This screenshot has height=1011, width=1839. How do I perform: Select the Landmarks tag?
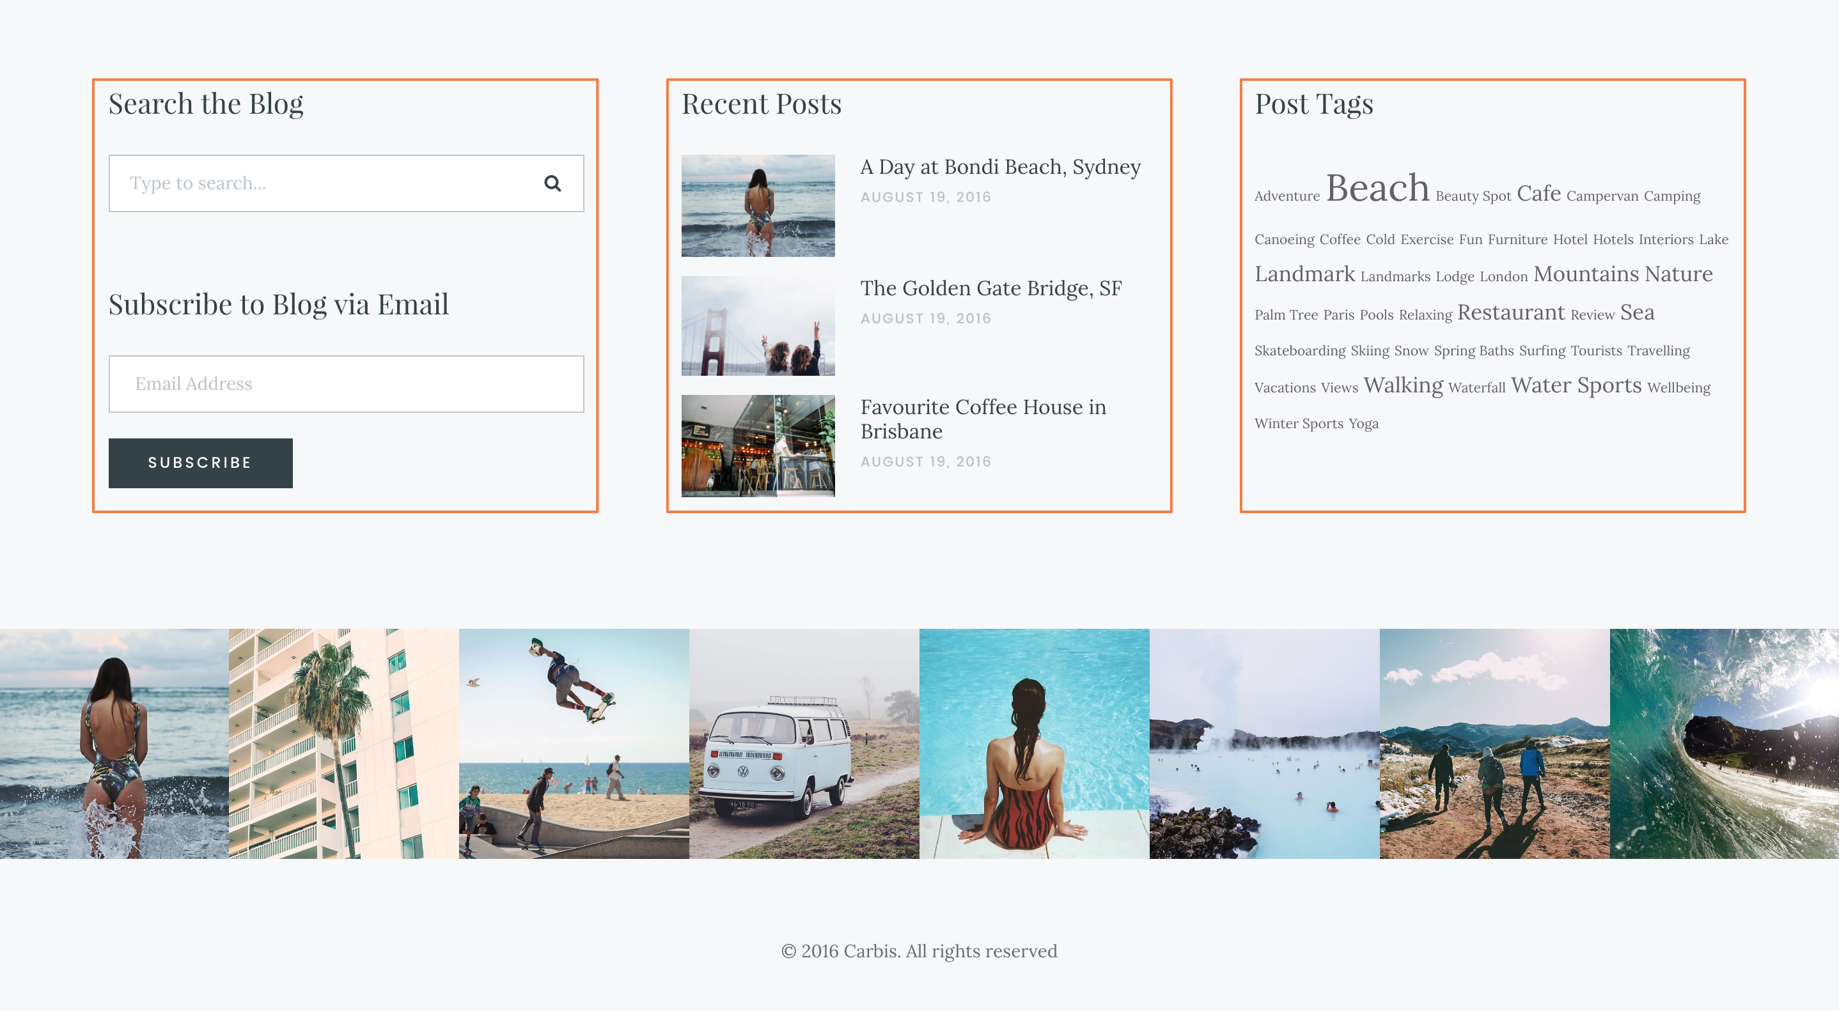1395,277
